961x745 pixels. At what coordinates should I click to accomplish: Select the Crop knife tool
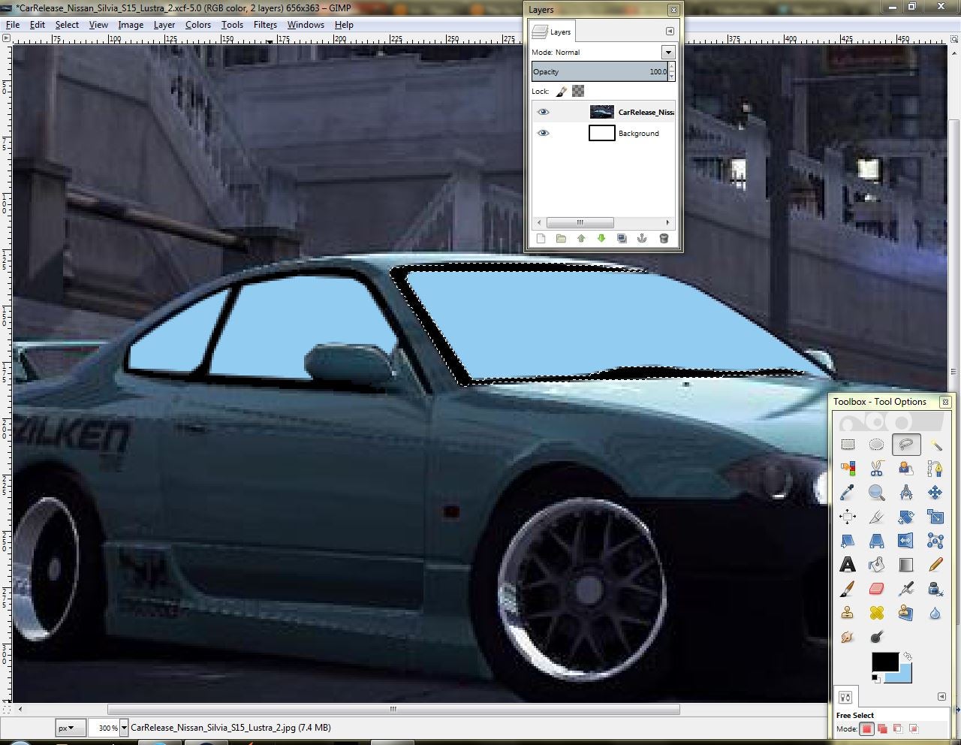click(x=876, y=517)
